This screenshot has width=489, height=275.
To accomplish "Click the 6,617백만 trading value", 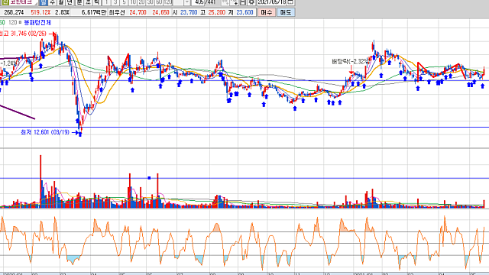I will pos(94,12).
